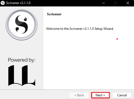This screenshot has height=99, width=134.
Task: Cancel the Scrivener setup wizard
Action: coord(122,95)
